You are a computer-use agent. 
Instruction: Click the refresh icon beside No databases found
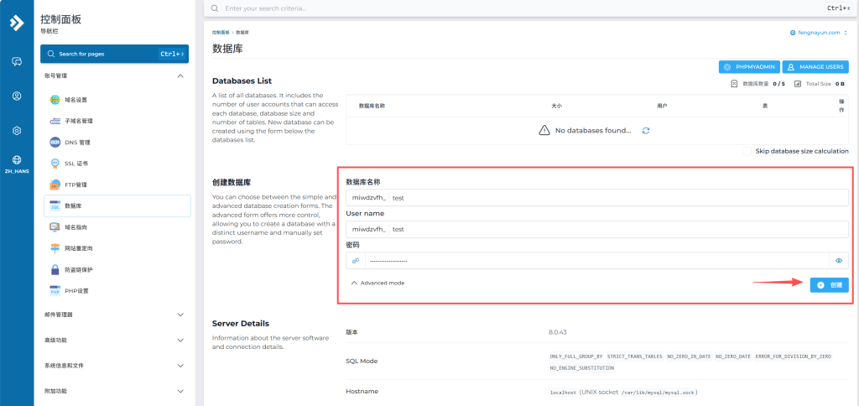646,131
